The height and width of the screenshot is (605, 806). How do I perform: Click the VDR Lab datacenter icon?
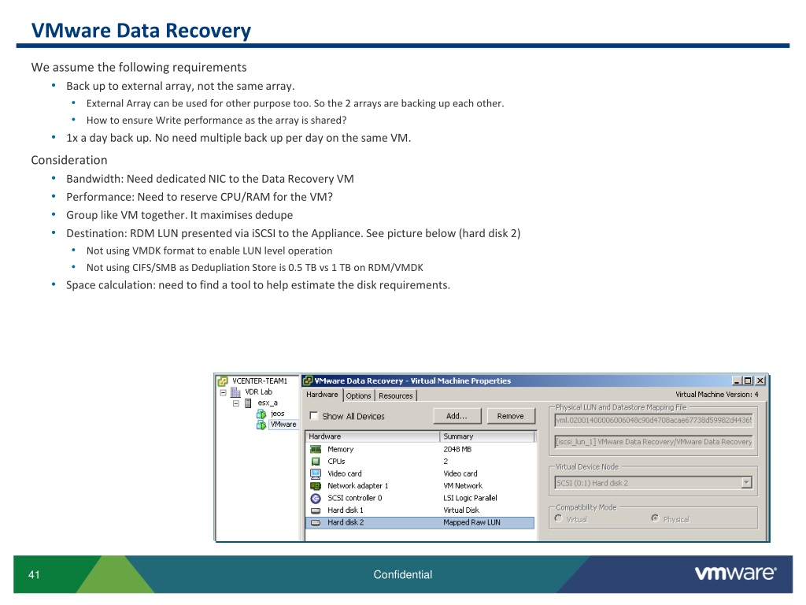235,392
